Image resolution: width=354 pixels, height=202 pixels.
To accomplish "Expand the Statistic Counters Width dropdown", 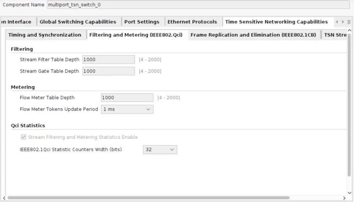I will (160, 150).
